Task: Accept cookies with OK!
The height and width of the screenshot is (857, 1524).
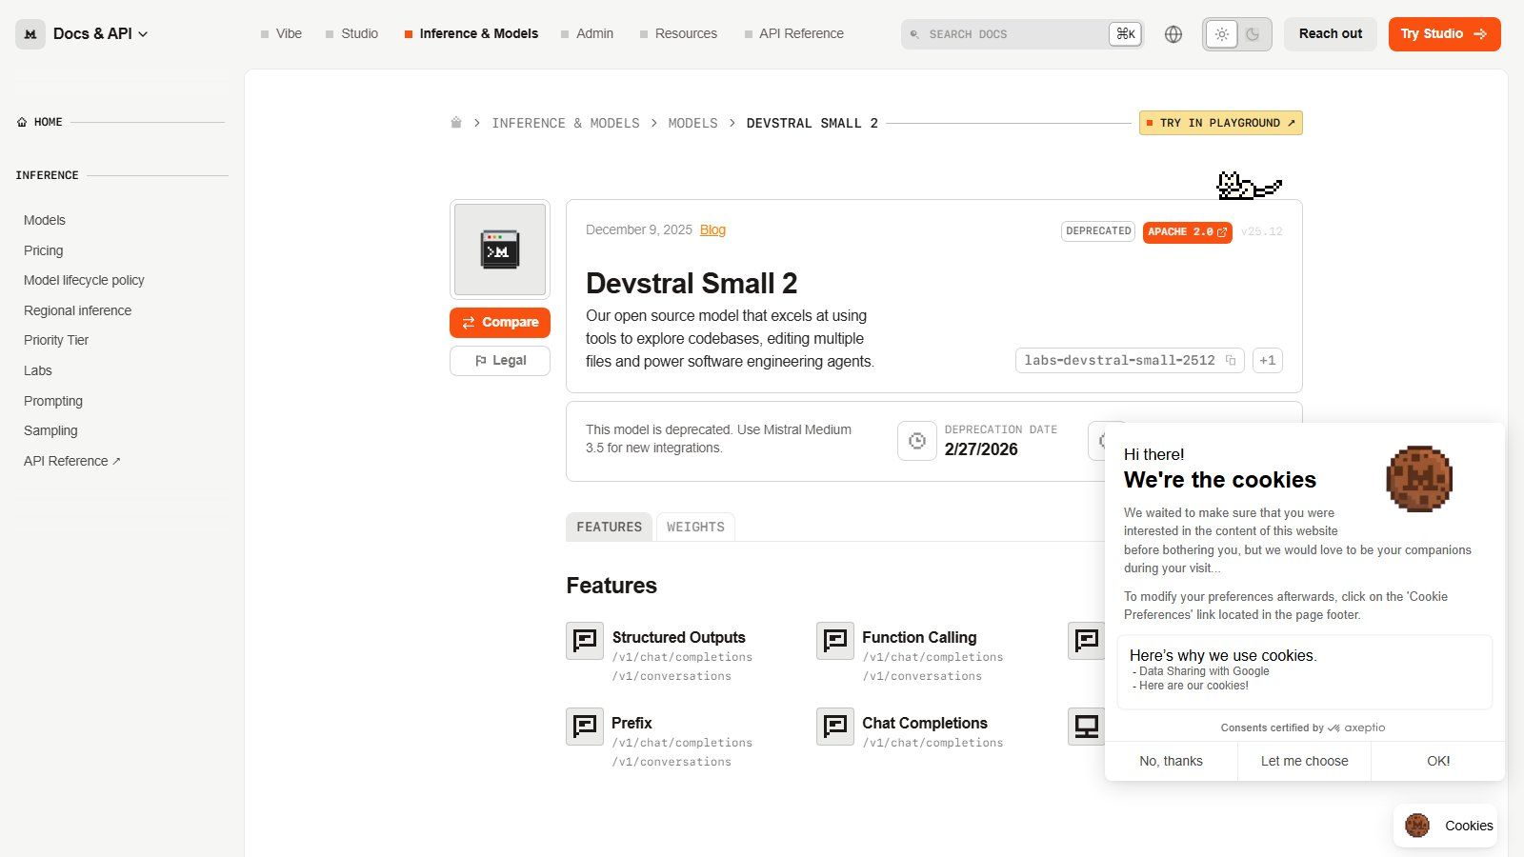Action: click(1438, 761)
